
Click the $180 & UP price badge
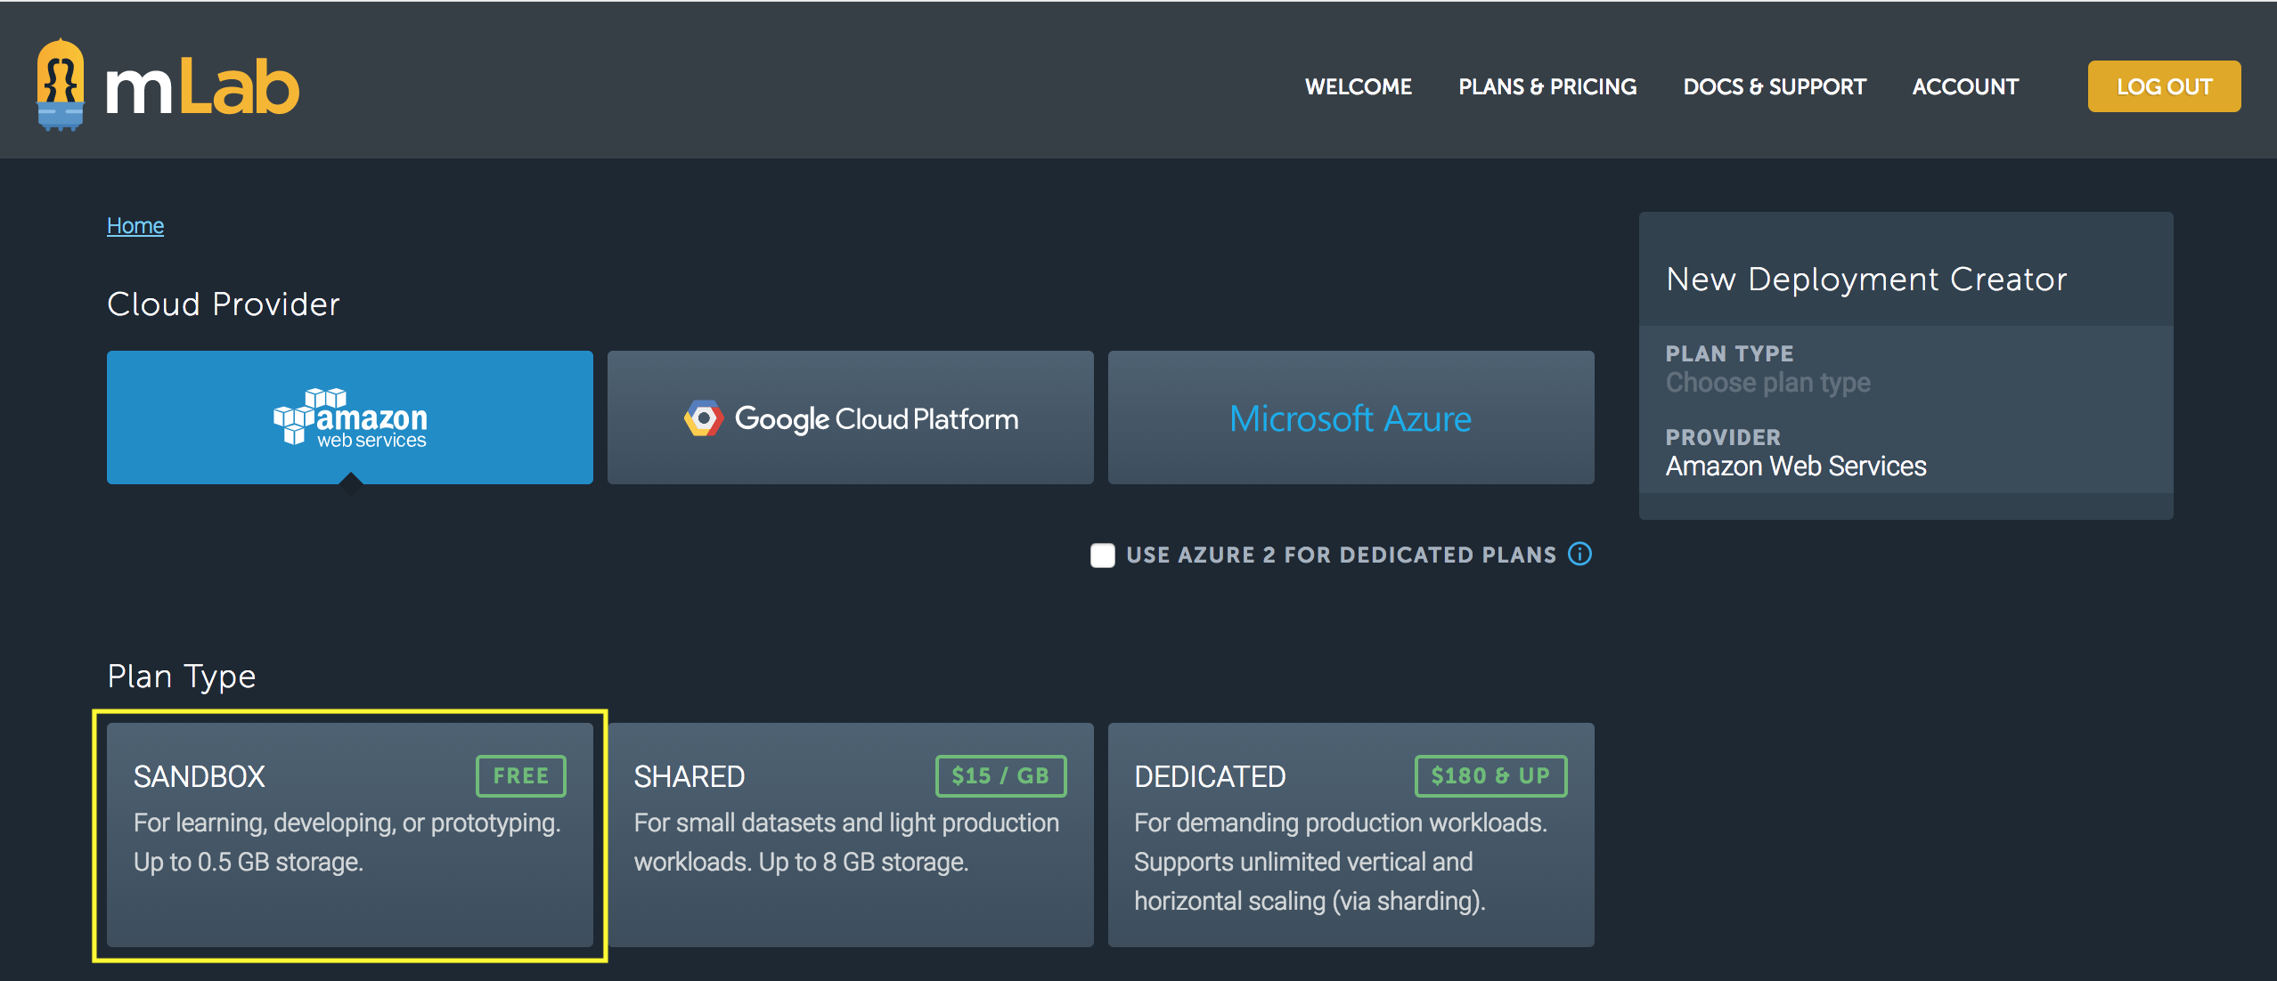[x=1489, y=775]
